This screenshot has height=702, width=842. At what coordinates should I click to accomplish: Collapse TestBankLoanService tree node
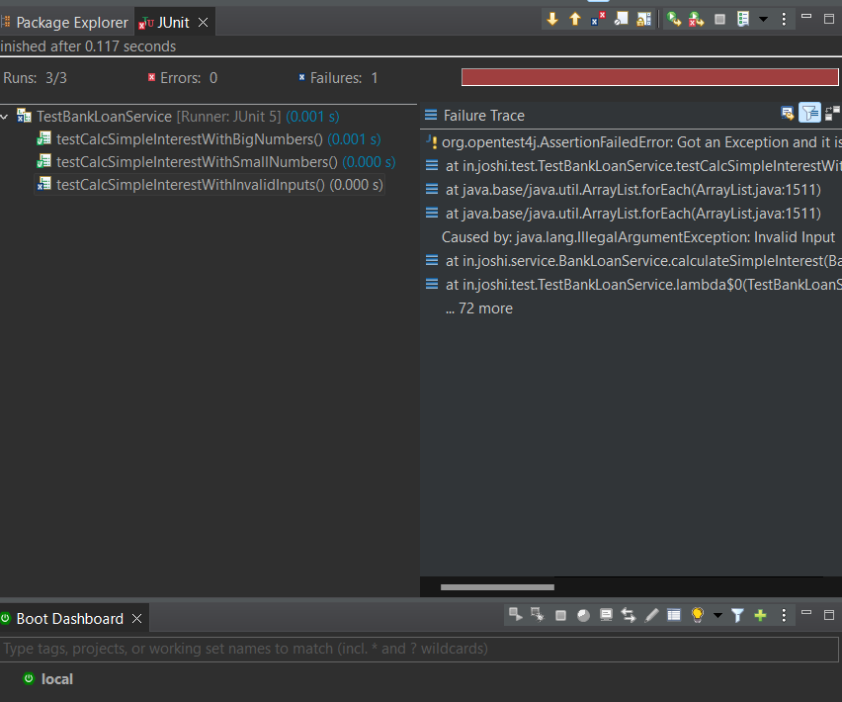5,117
